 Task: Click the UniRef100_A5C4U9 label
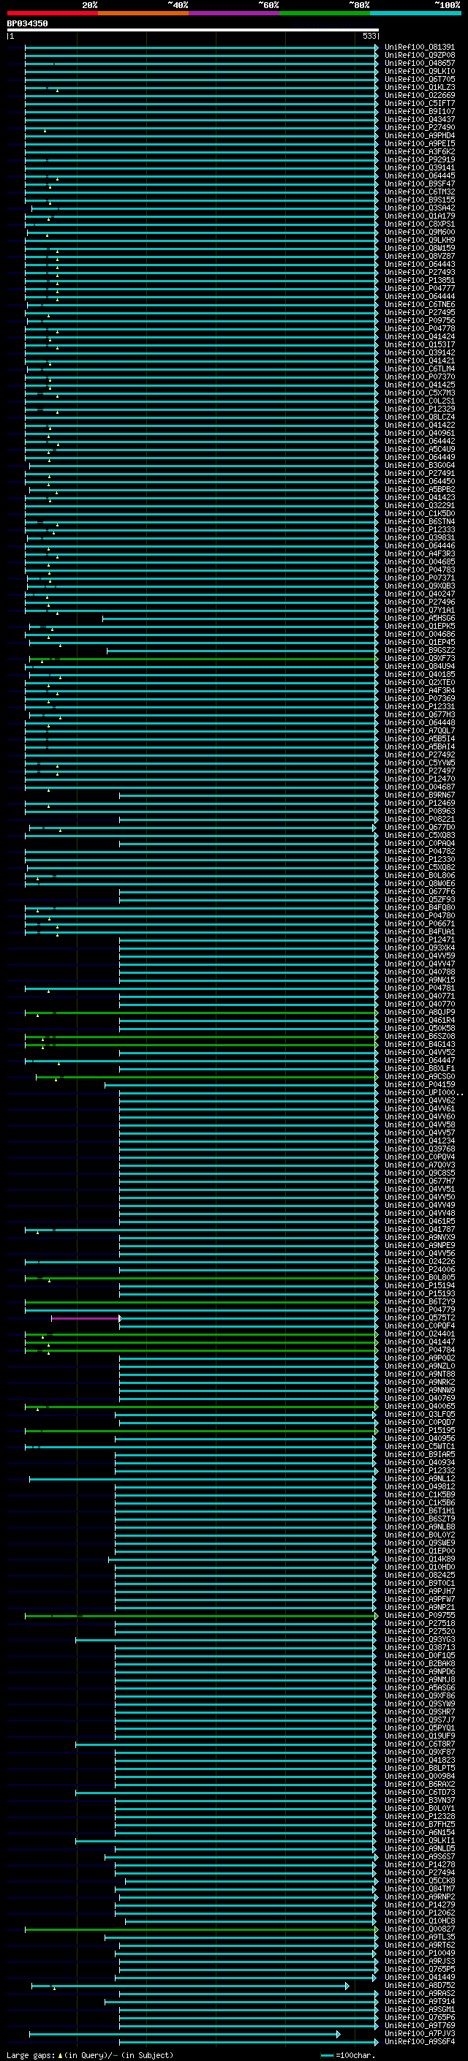(x=420, y=449)
